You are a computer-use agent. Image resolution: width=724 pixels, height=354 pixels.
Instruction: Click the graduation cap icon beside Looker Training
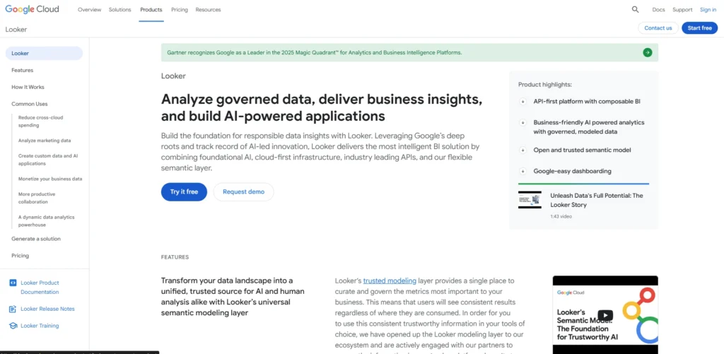click(13, 326)
